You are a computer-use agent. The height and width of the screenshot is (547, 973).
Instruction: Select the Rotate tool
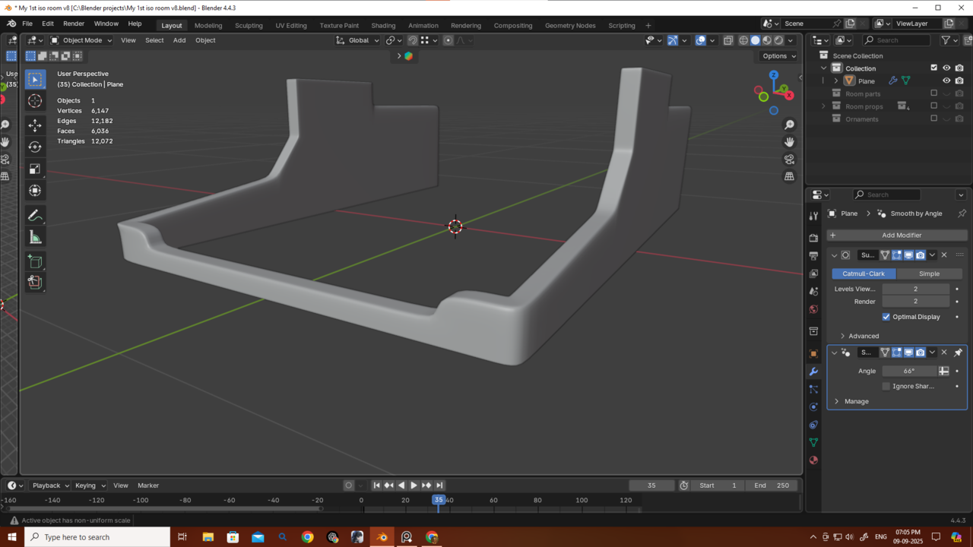click(x=35, y=147)
